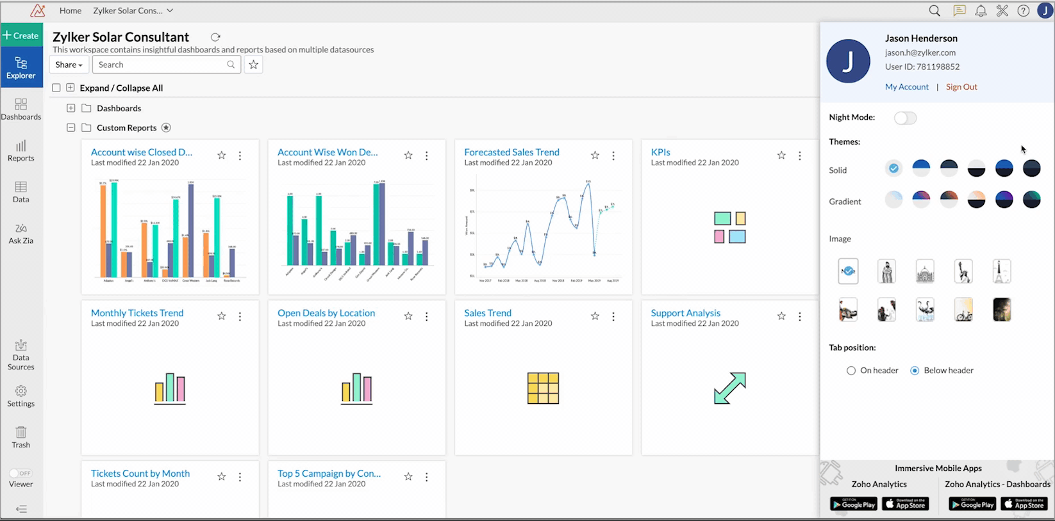Mark workspace as favorite via star button
Screen dimensions: 1055x521
[x=254, y=65]
